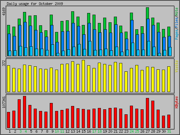Viewport: 180px width, 135px height.
Task: Click the red KBytes bar for day 3
Action: pos(19,114)
